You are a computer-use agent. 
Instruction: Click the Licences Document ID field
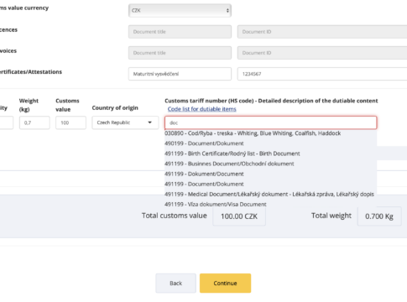coord(322,32)
